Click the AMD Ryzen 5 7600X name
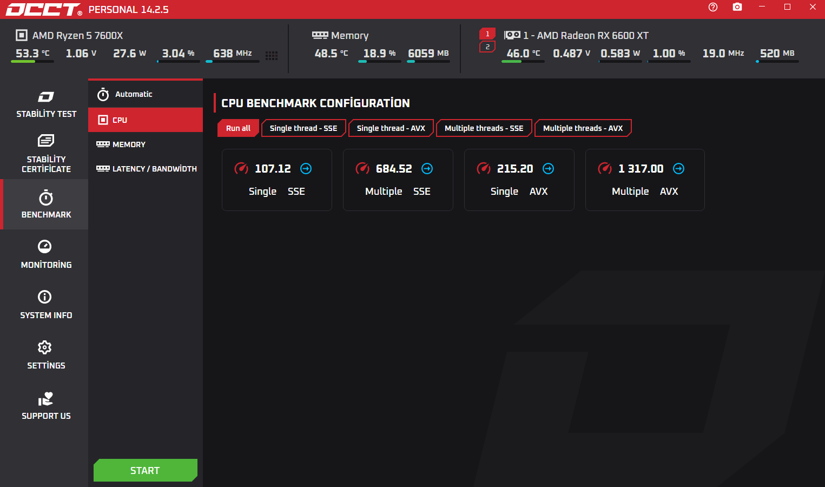The height and width of the screenshot is (487, 825). click(x=78, y=35)
